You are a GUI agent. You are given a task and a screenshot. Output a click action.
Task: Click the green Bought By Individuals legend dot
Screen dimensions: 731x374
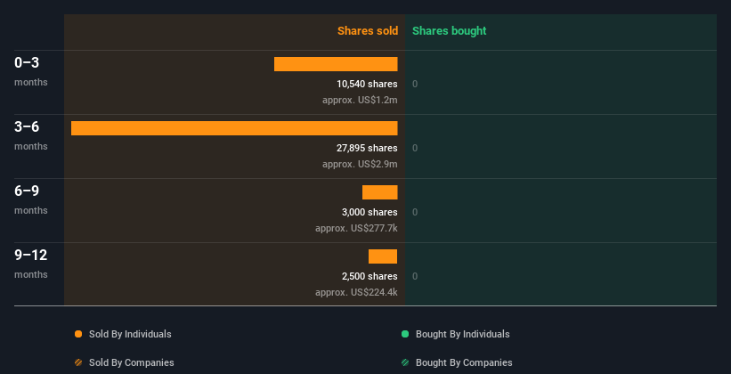[405, 334]
